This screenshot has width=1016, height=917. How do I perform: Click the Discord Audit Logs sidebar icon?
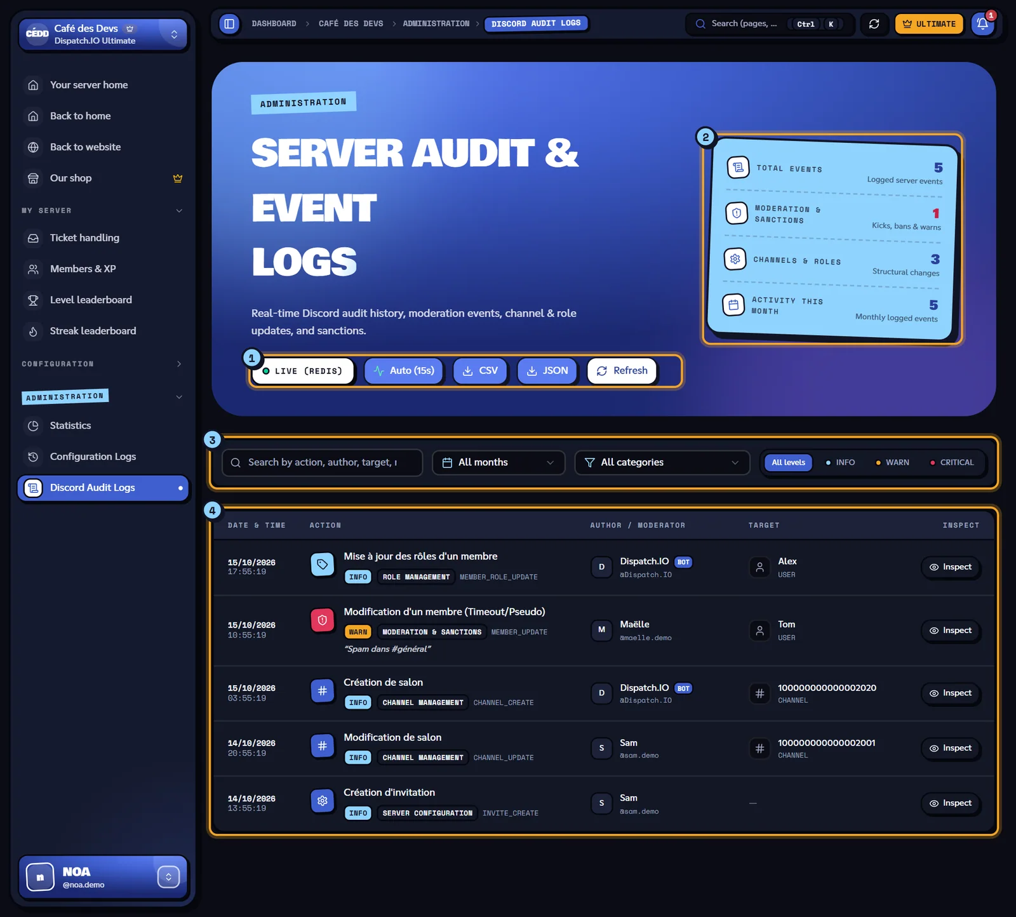click(33, 488)
